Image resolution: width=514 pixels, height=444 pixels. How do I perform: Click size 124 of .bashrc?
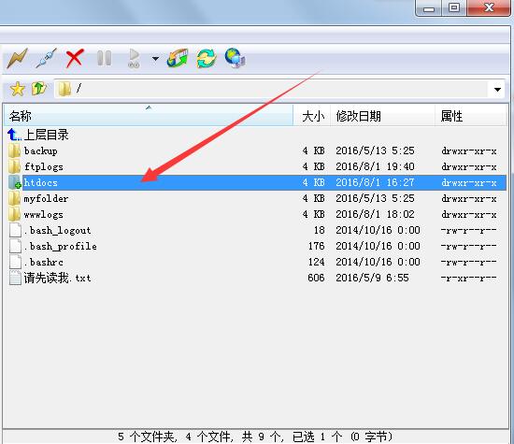(x=316, y=262)
